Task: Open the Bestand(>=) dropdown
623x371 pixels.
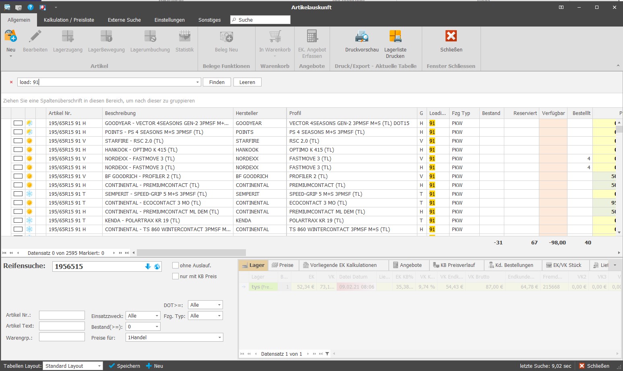Action: [x=157, y=326]
